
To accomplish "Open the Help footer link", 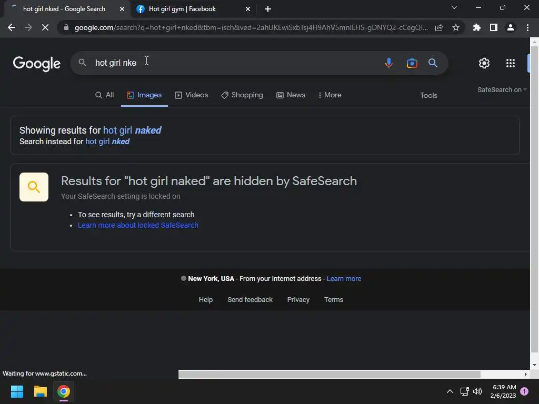I will click(206, 299).
